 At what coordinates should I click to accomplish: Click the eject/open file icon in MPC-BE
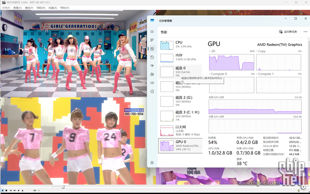(x=22, y=191)
